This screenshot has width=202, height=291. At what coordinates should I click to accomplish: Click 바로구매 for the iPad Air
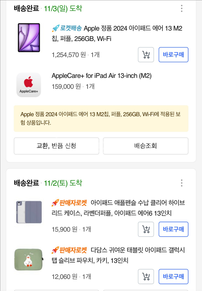(173, 55)
